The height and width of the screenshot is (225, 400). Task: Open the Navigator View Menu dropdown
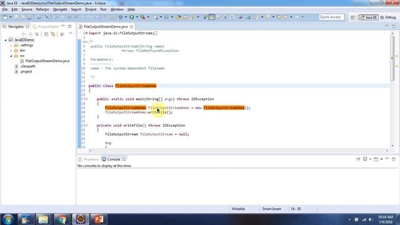pyautogui.click(x=71, y=34)
